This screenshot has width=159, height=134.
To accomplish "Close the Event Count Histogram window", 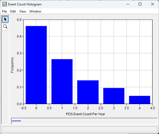I will (x=152, y=4).
